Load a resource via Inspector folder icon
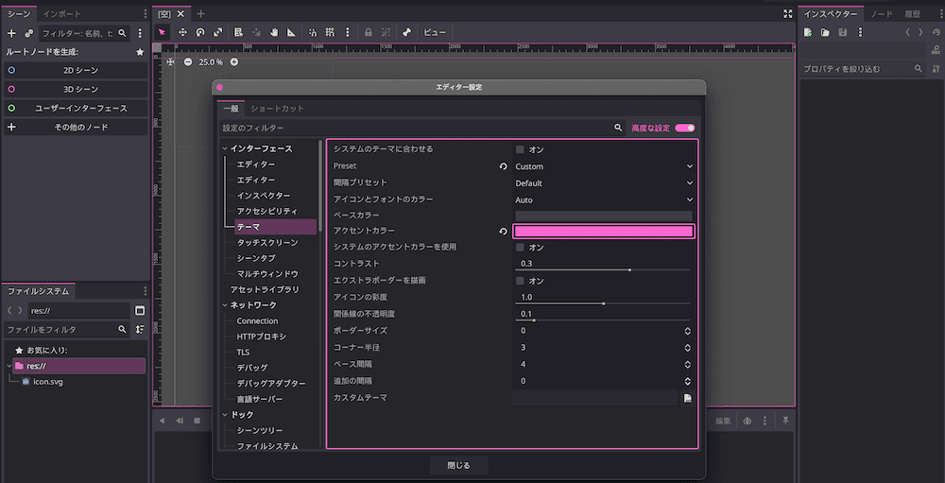This screenshot has width=945, height=483. [825, 32]
